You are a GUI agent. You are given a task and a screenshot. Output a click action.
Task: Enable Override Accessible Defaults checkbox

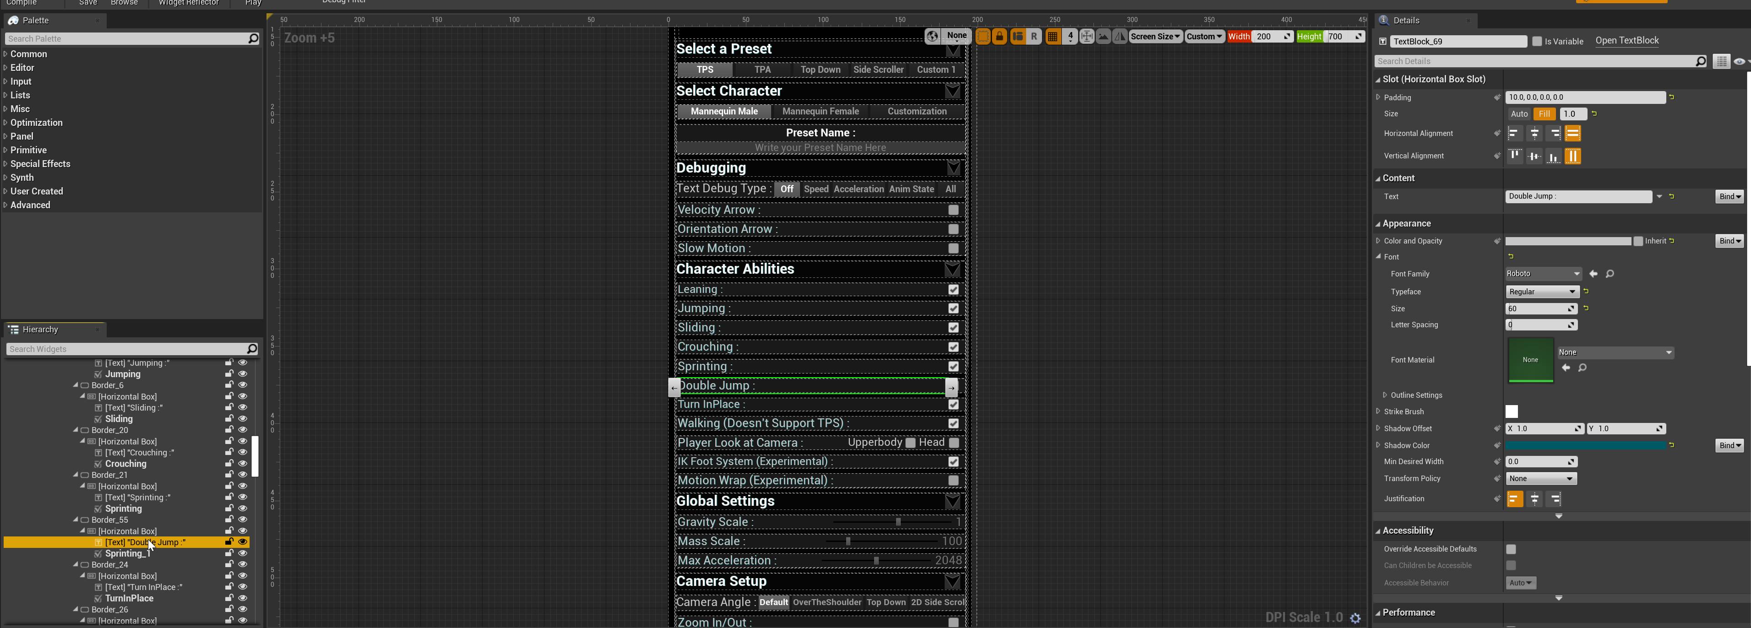pos(1511,549)
